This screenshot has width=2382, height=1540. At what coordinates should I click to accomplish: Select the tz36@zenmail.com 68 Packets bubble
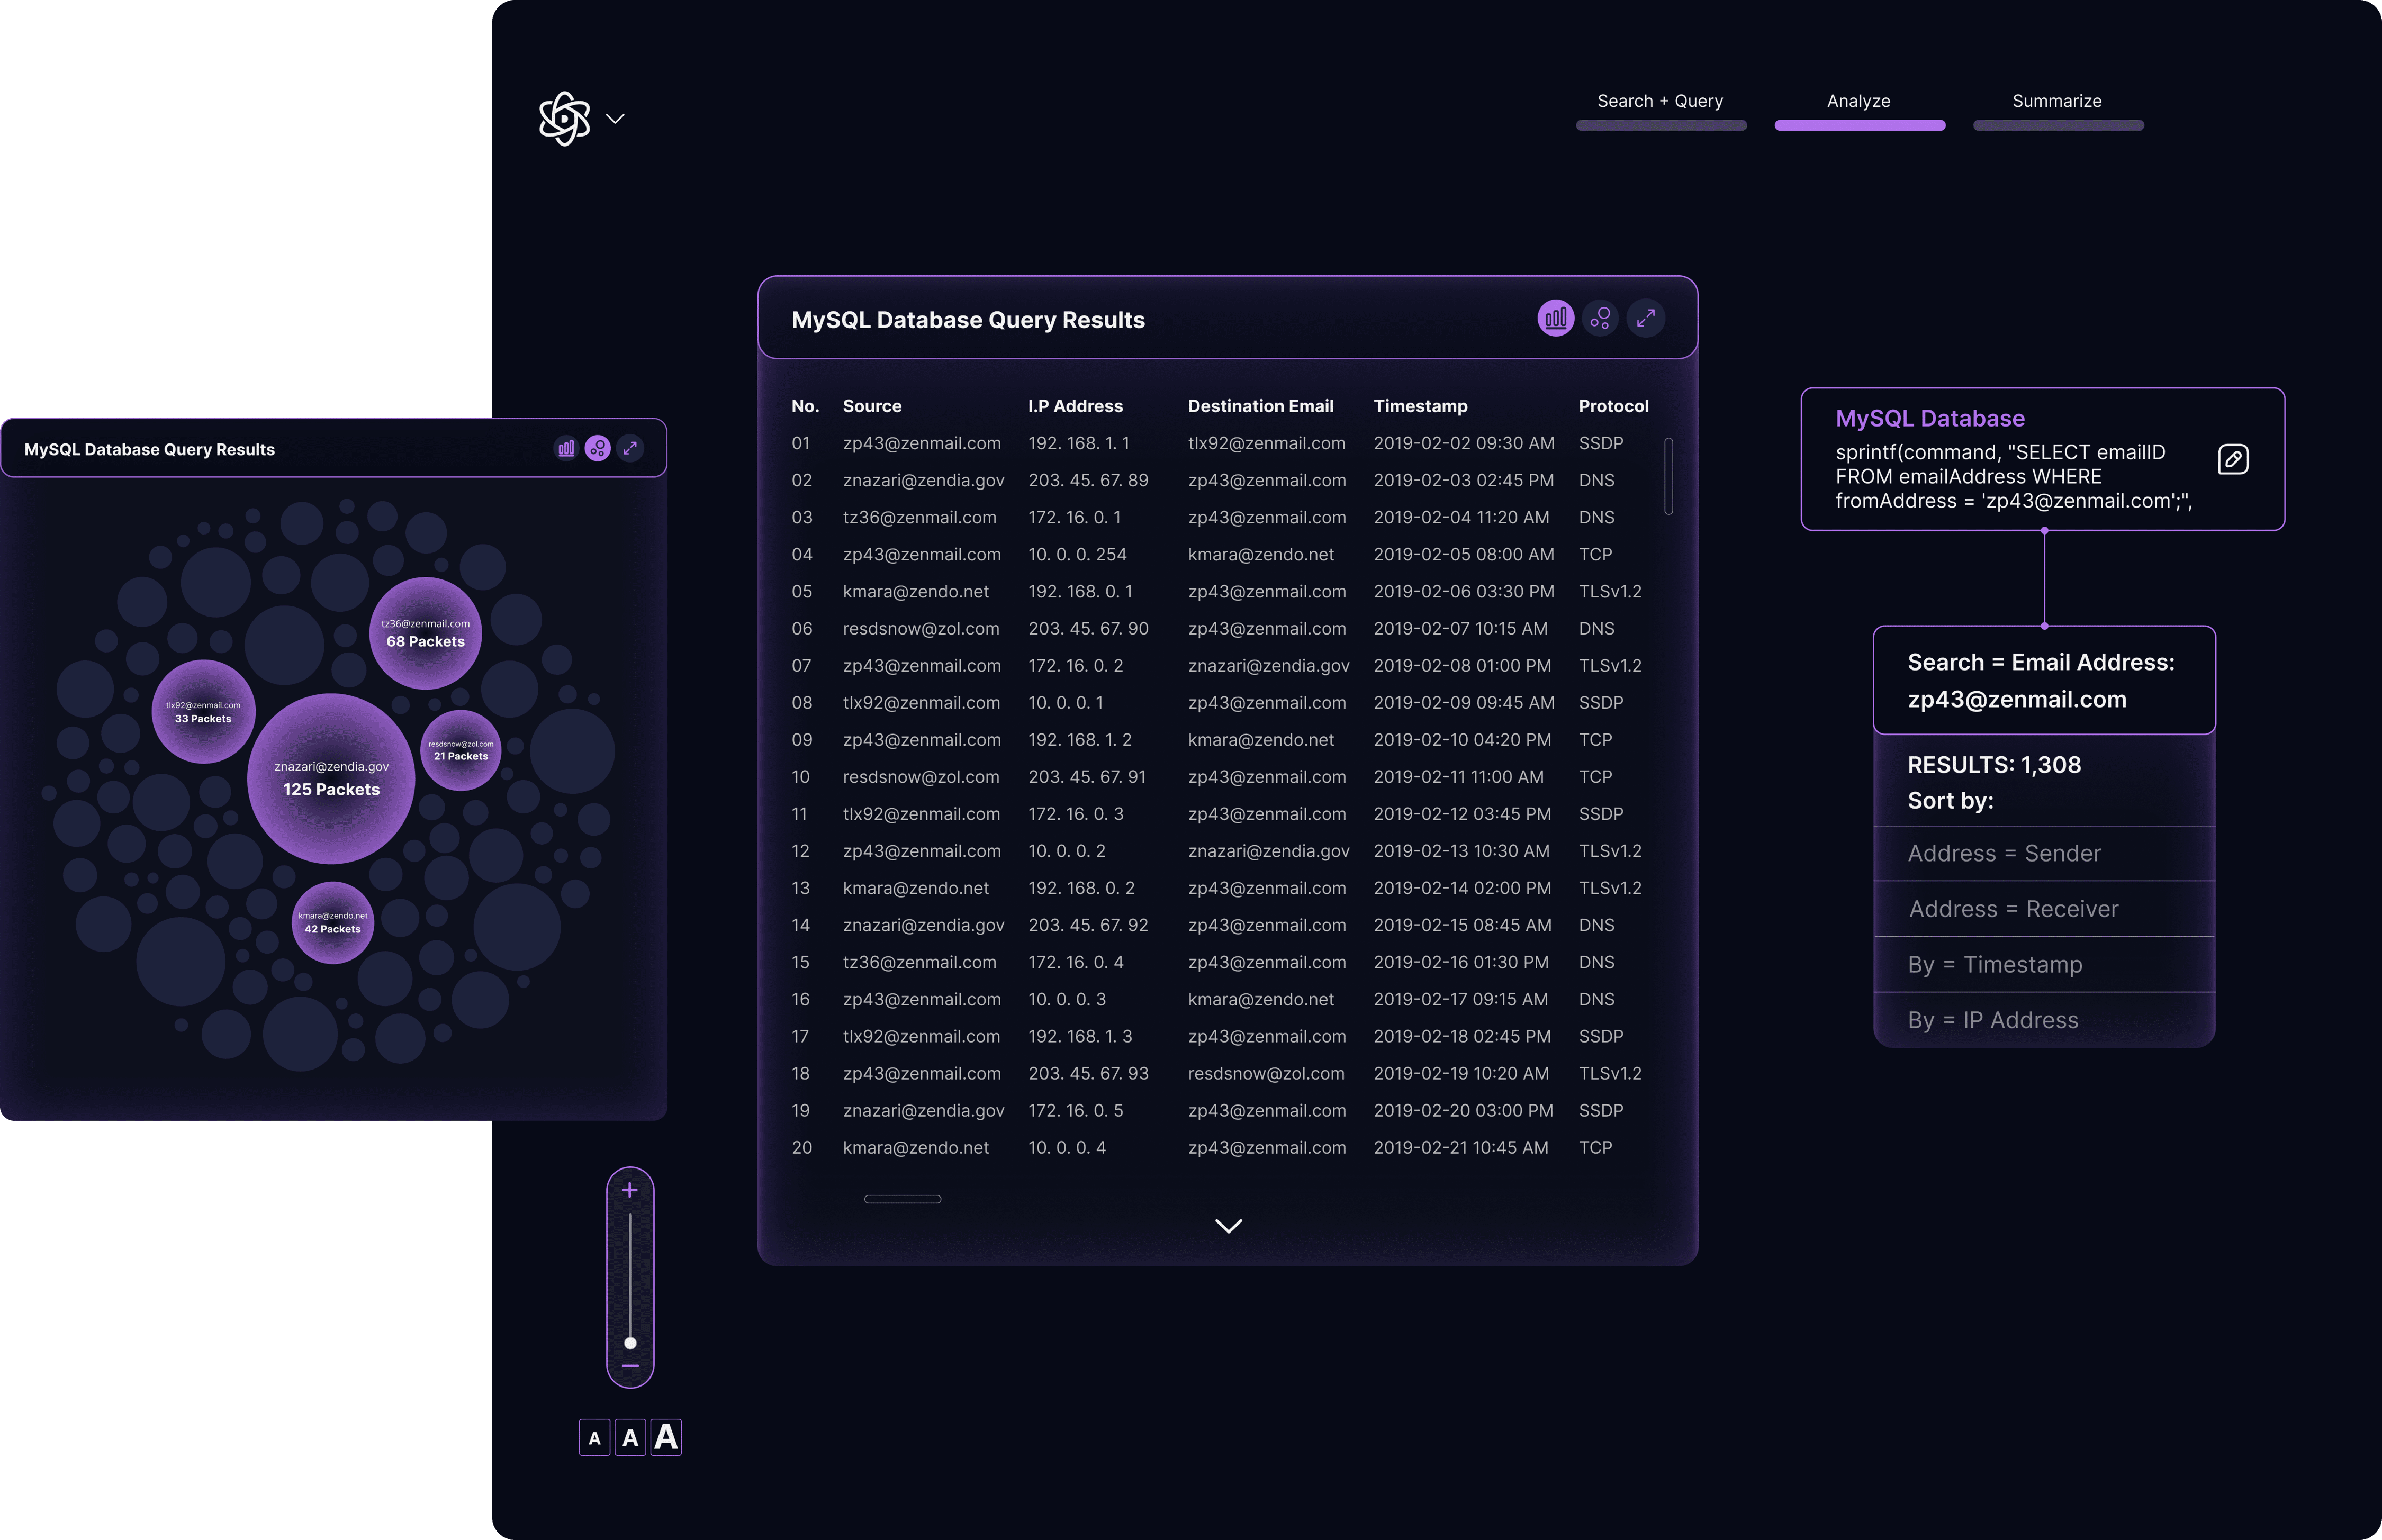[x=426, y=633]
